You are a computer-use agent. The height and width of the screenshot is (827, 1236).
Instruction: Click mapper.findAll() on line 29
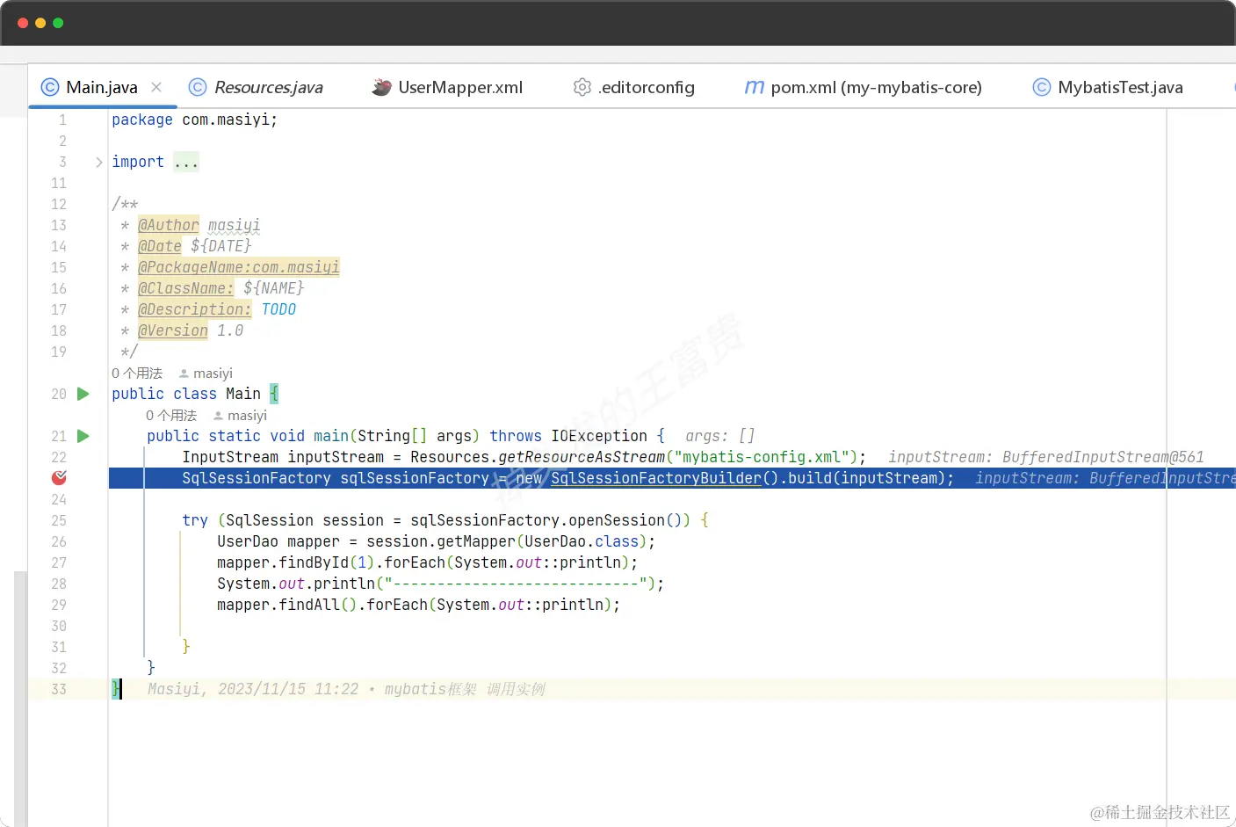point(287,605)
